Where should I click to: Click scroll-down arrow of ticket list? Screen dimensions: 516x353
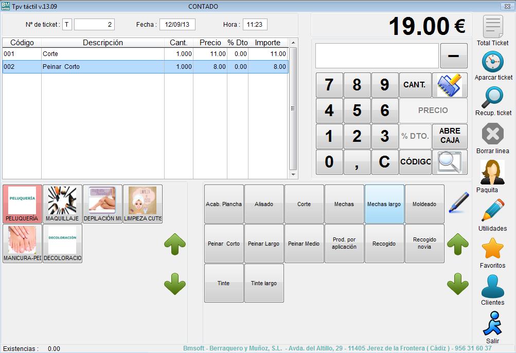tap(293, 175)
